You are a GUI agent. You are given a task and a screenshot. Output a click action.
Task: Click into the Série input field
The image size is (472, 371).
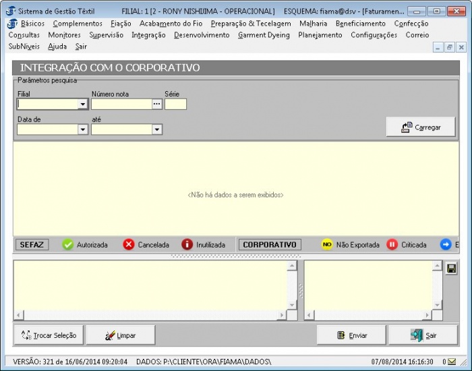point(175,105)
